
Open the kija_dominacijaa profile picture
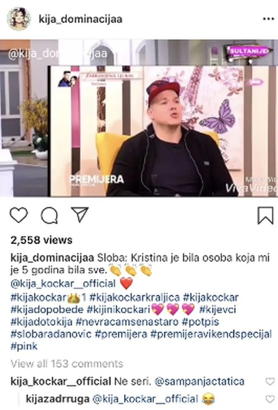(x=19, y=19)
